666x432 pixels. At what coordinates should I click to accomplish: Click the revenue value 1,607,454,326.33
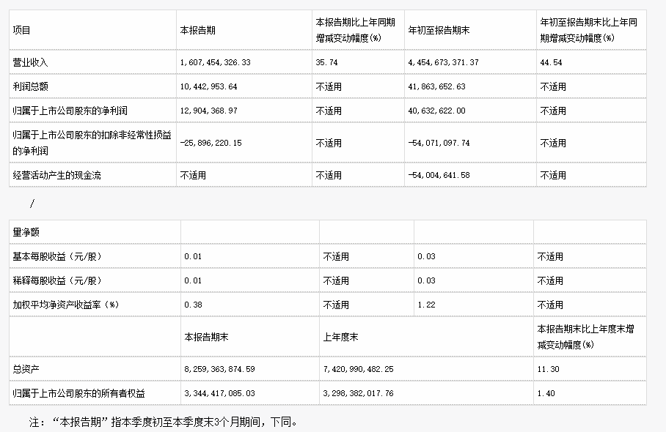click(x=225, y=62)
